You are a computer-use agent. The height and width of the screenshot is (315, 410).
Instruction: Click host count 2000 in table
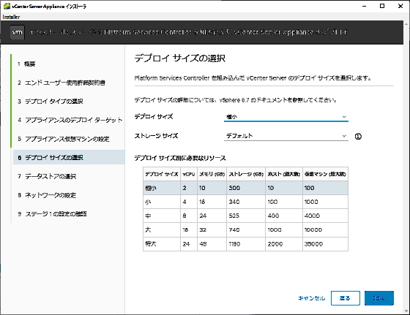tap(275, 244)
